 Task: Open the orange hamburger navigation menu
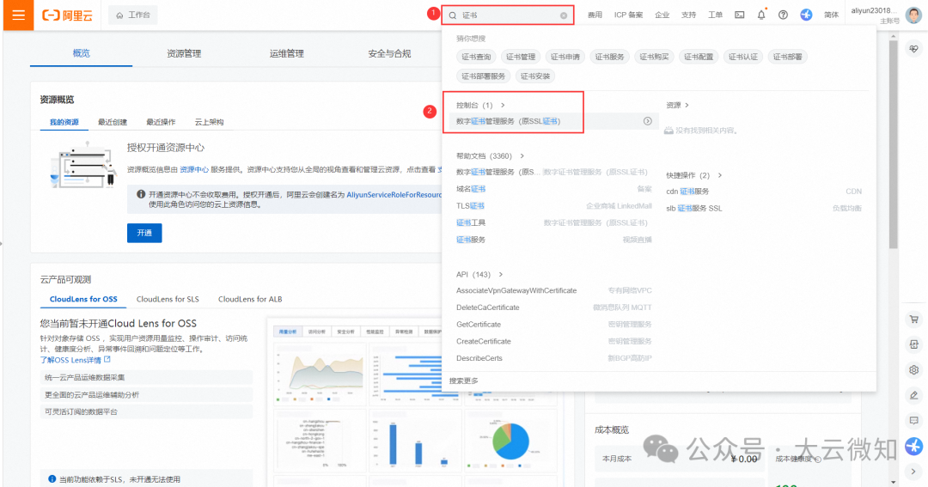pyautogui.click(x=18, y=15)
